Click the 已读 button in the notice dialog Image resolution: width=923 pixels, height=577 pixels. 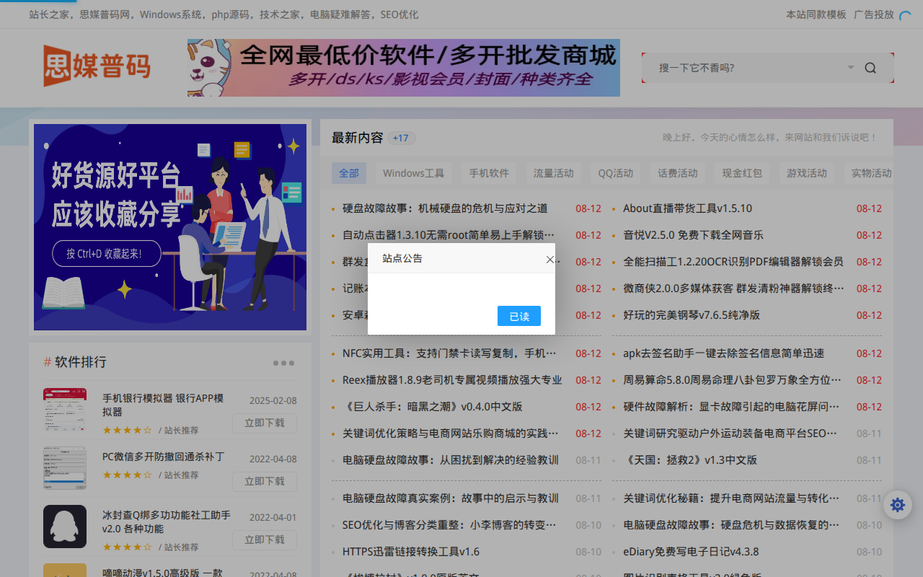[x=518, y=316]
